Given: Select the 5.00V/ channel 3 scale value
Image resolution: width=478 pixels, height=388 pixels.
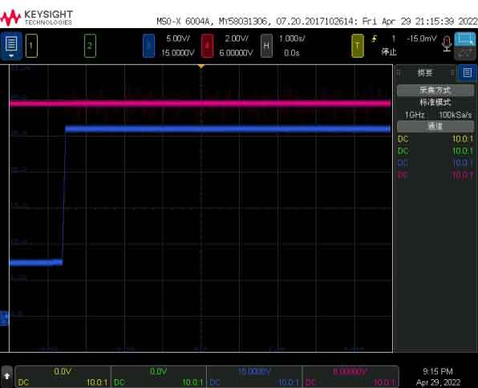Looking at the screenshot, I should coord(178,39).
